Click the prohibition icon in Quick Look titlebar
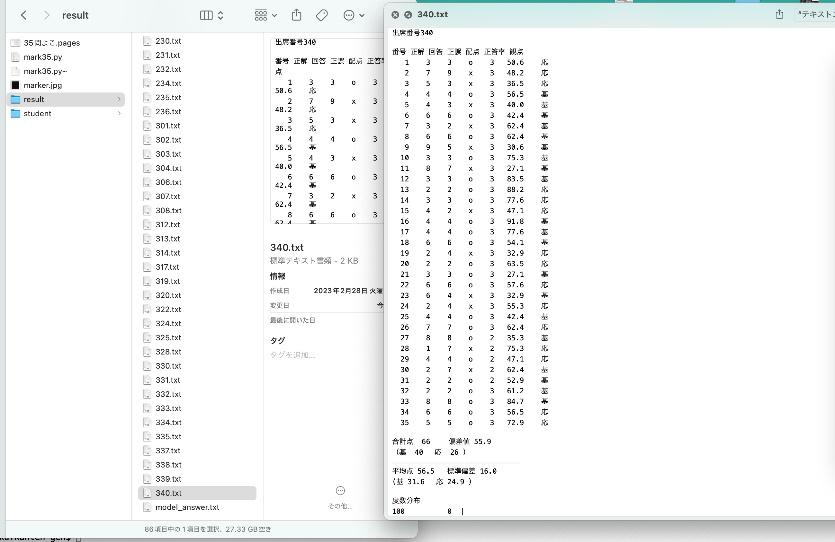This screenshot has width=835, height=542. [408, 14]
